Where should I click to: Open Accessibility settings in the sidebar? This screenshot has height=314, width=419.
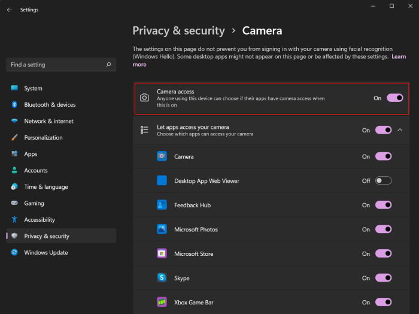(x=61, y=219)
